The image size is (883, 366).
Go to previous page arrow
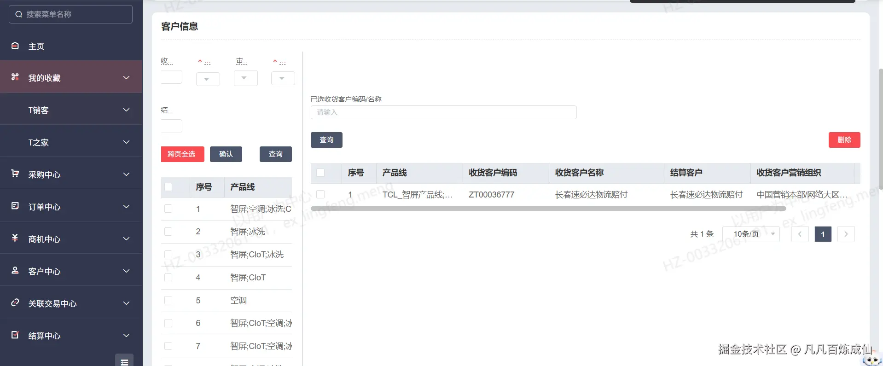[x=800, y=234]
